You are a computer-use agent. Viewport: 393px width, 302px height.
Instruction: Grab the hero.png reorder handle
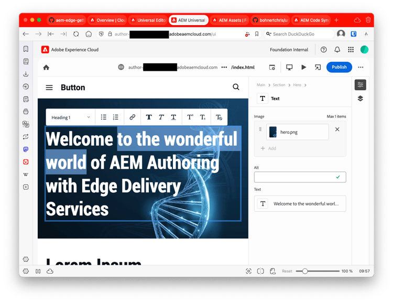(260, 129)
